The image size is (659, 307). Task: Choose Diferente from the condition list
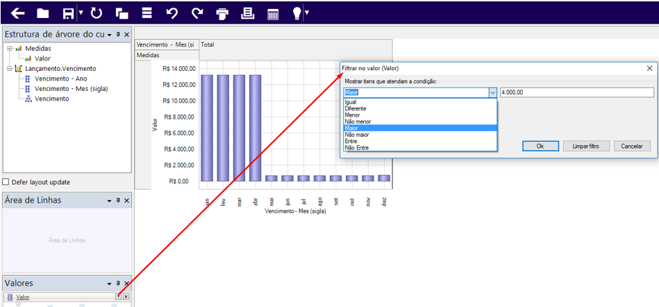pyautogui.click(x=420, y=108)
